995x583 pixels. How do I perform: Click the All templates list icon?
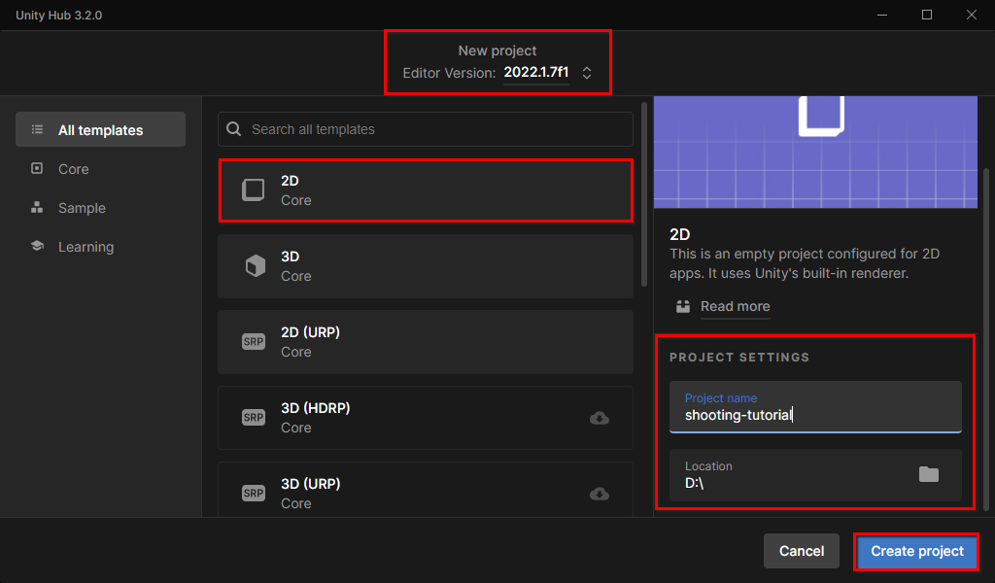pyautogui.click(x=38, y=129)
